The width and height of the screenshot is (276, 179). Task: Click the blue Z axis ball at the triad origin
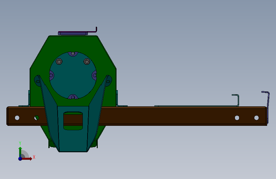pyautogui.click(x=20, y=159)
